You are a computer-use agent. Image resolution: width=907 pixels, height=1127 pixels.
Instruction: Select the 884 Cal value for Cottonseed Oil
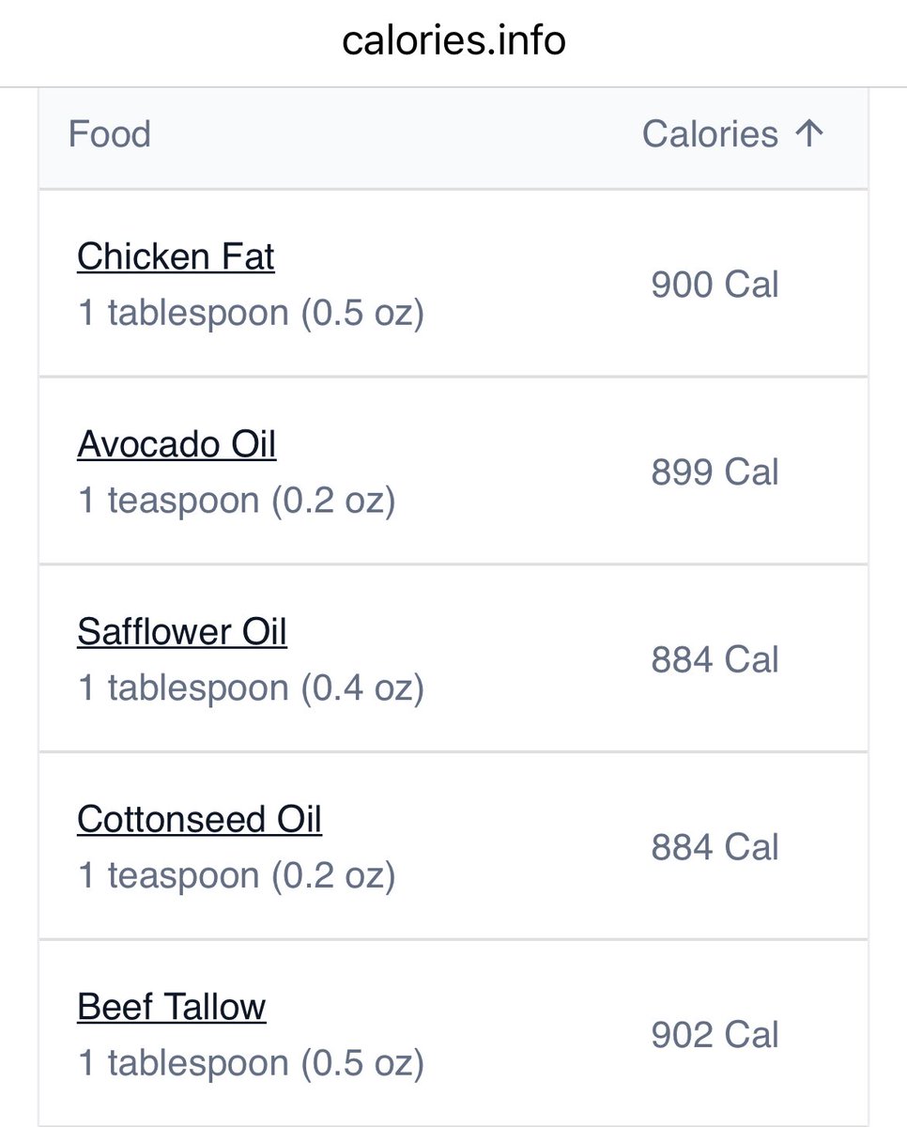click(x=715, y=847)
